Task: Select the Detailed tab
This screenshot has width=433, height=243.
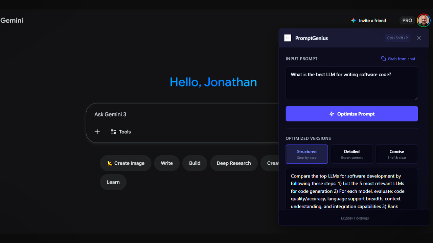Action: pos(352,154)
